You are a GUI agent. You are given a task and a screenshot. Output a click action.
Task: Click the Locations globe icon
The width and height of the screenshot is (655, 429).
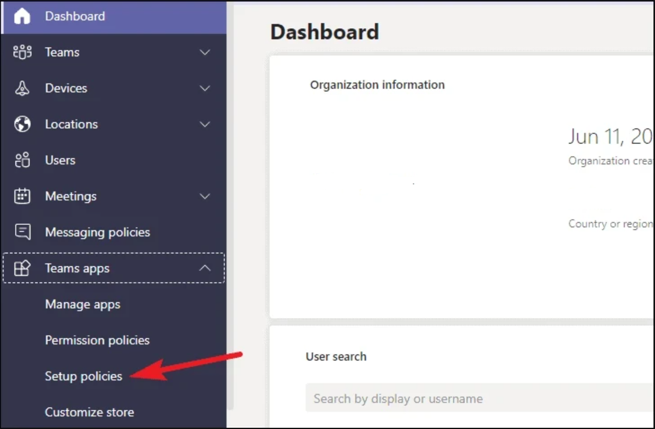[22, 124]
